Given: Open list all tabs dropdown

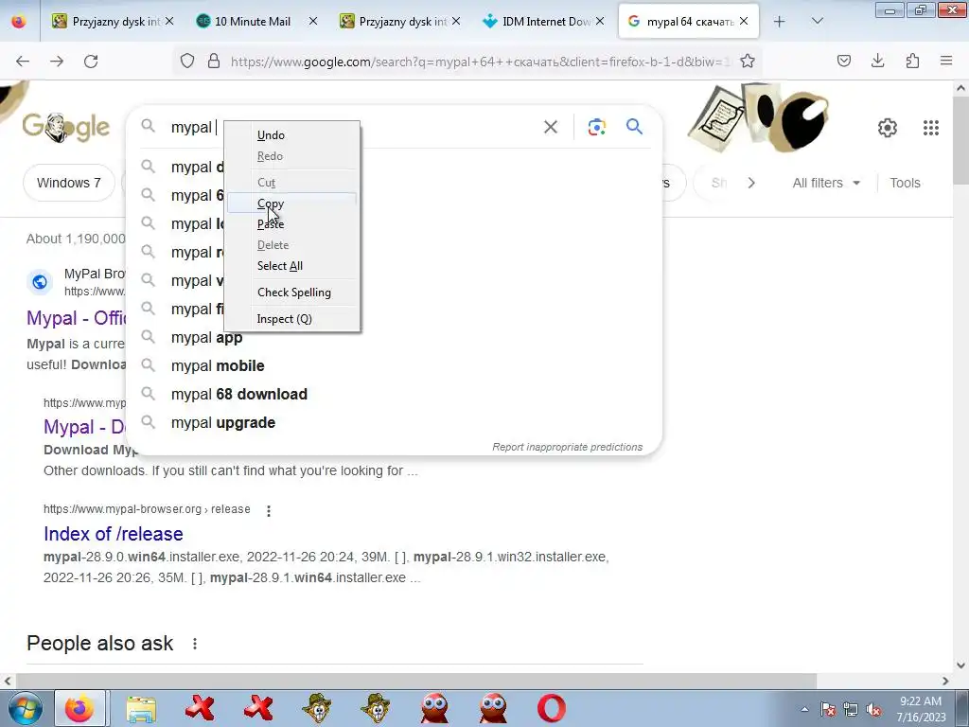Looking at the screenshot, I should click(x=817, y=22).
